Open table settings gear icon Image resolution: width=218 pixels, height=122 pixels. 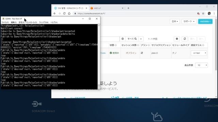pos(177,39)
